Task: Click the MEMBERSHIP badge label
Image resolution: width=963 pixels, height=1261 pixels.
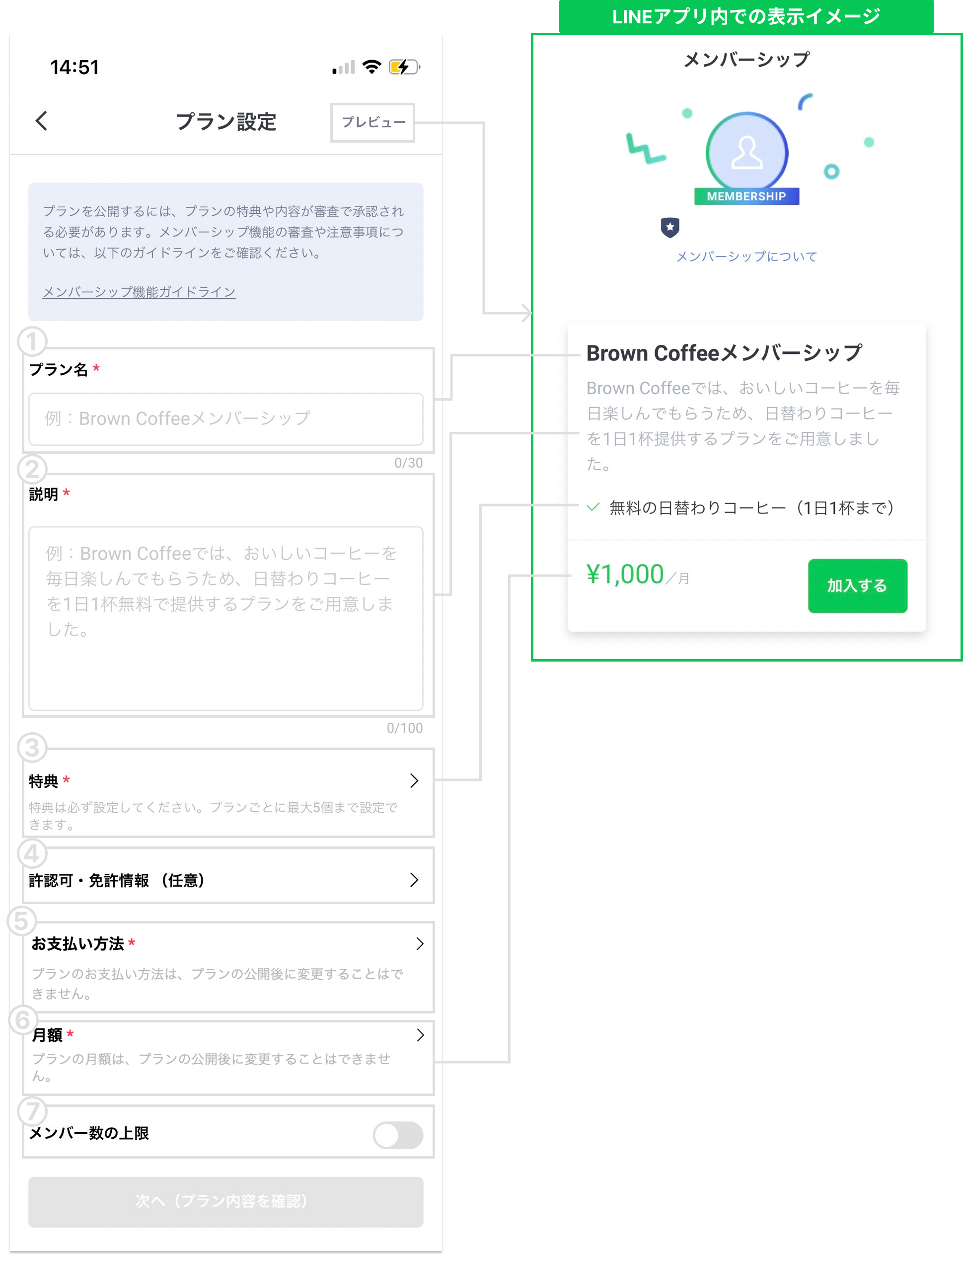Action: (x=746, y=196)
